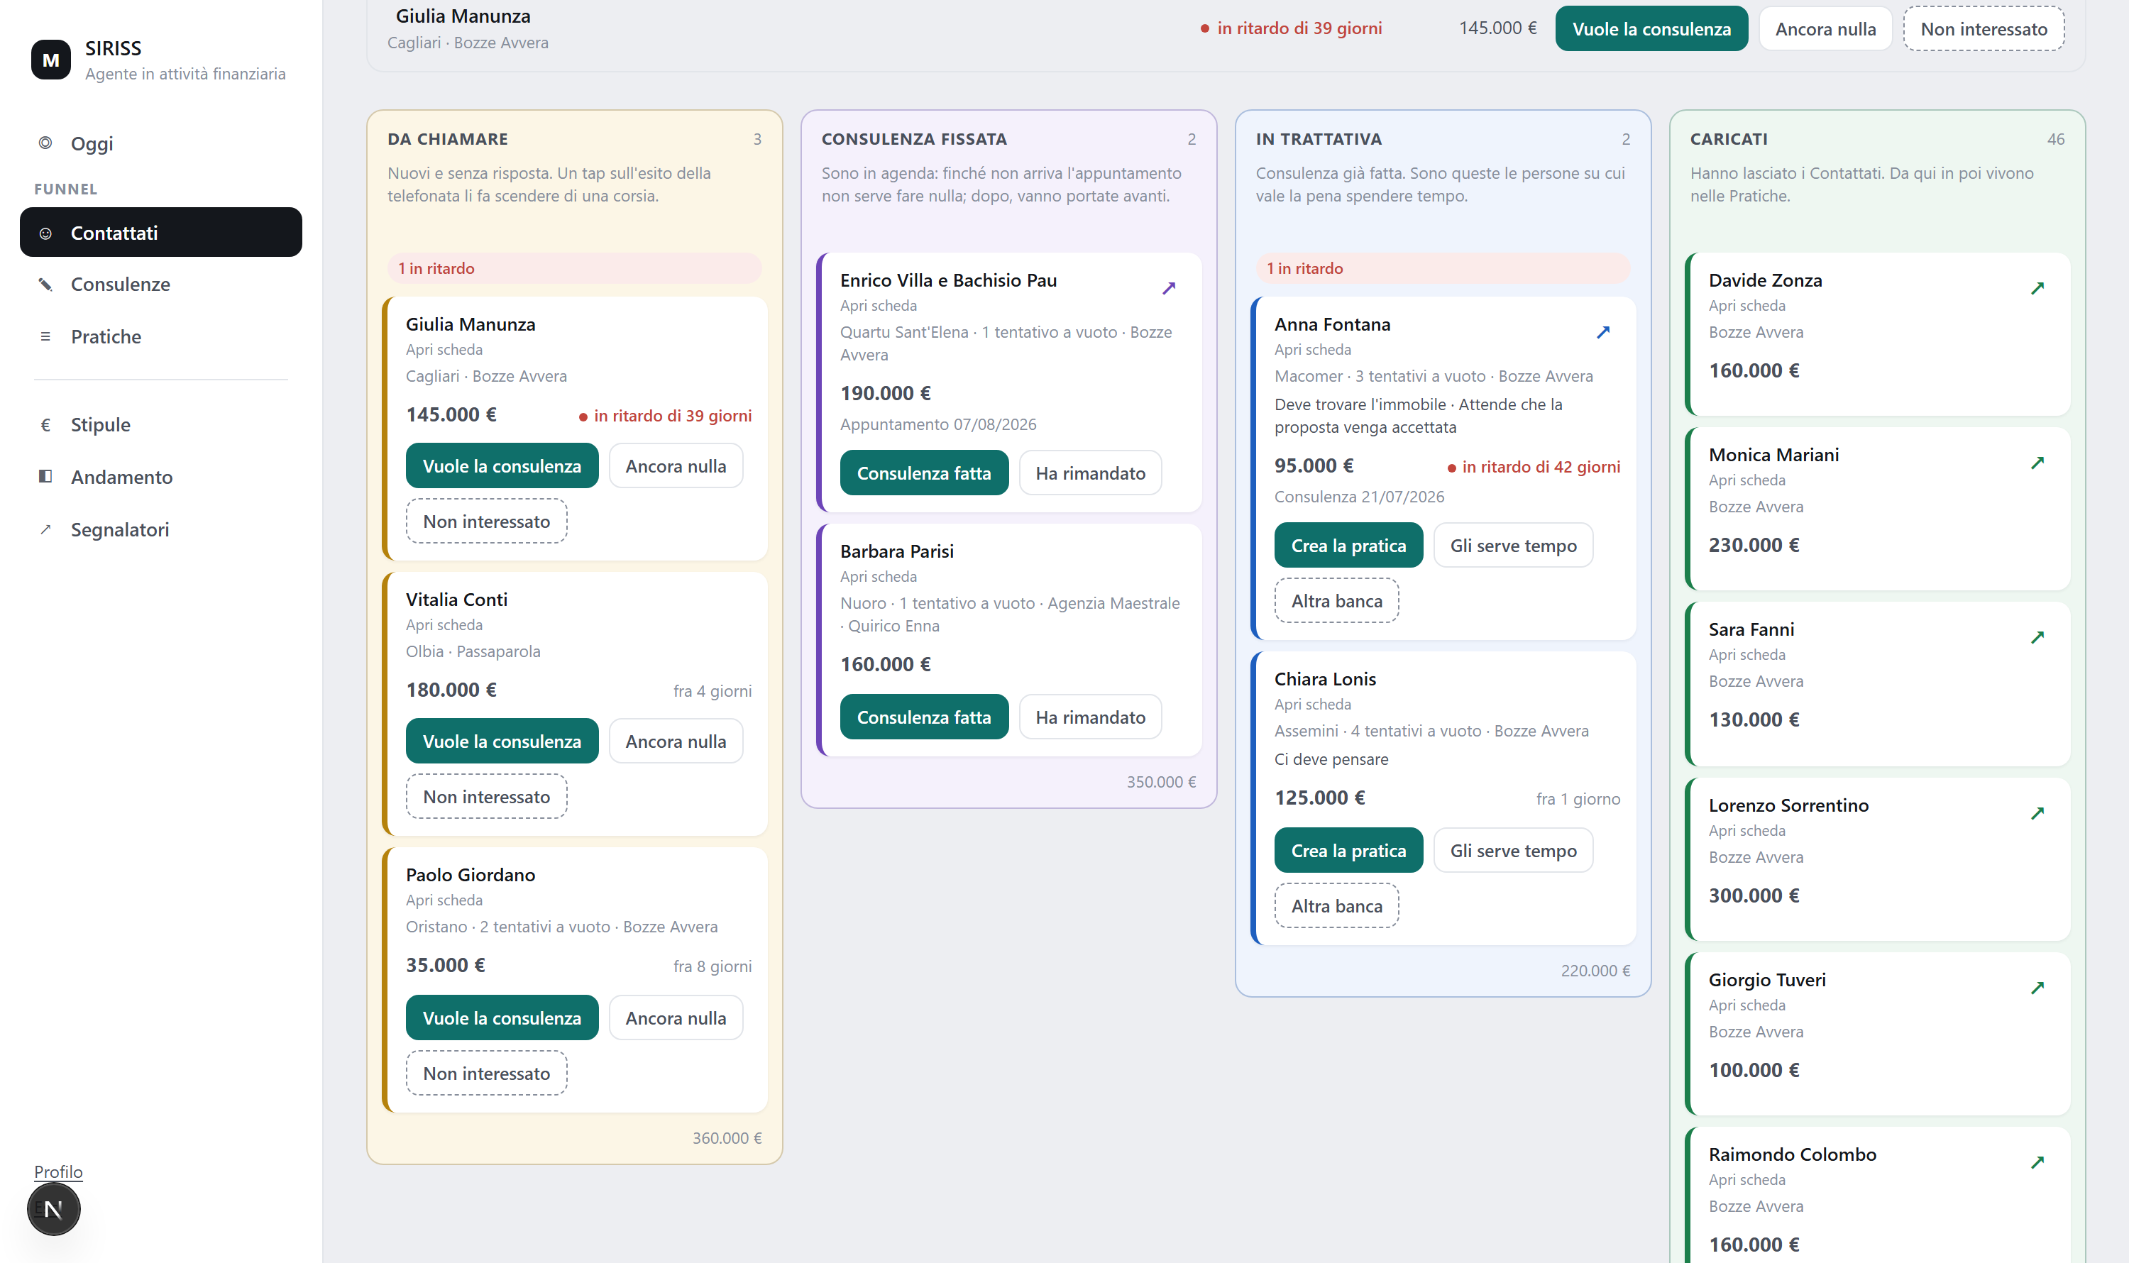Click Gli serve tempo for Chiara Lonis
The width and height of the screenshot is (2129, 1263).
pos(1513,850)
